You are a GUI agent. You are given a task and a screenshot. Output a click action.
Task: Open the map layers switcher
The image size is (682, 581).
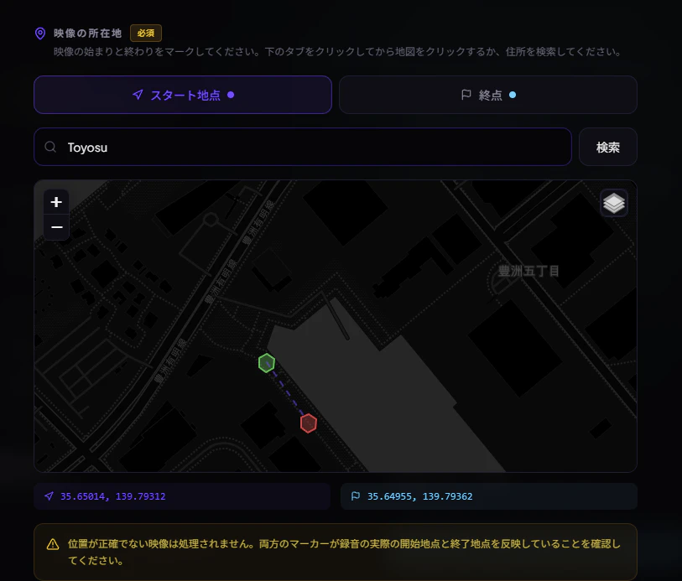point(614,203)
